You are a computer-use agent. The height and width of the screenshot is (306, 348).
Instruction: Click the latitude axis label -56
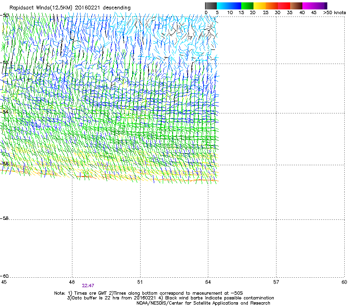click(4, 163)
